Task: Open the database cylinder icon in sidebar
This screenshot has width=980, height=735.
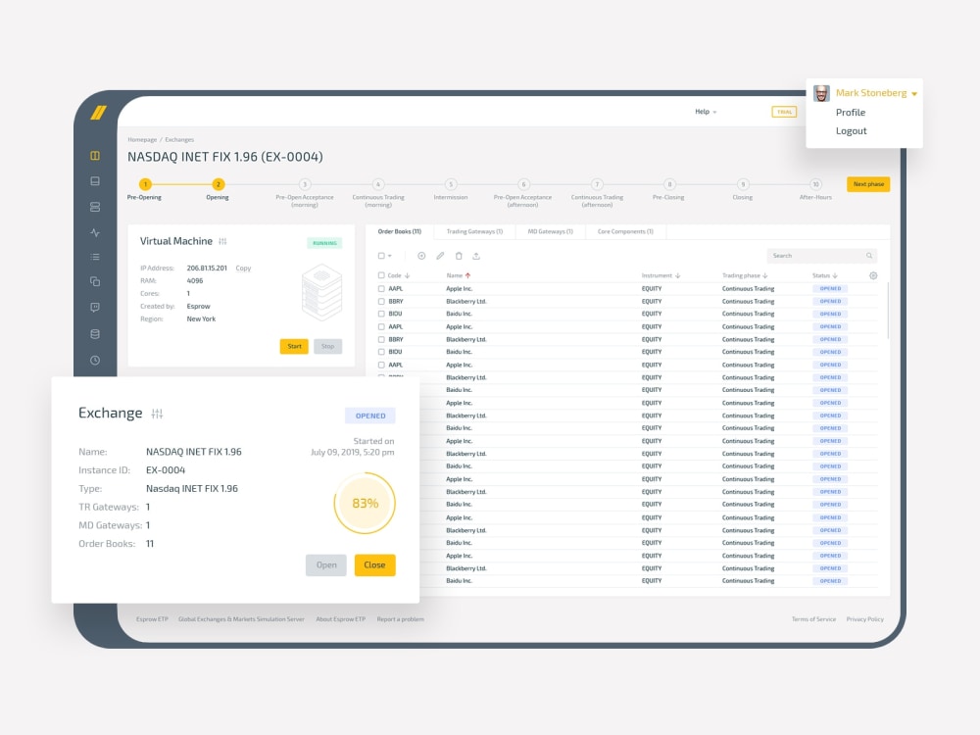Action: tap(95, 334)
